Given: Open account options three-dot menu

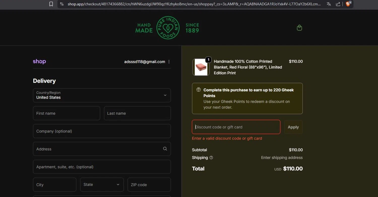Looking at the screenshot, I should (169, 62).
